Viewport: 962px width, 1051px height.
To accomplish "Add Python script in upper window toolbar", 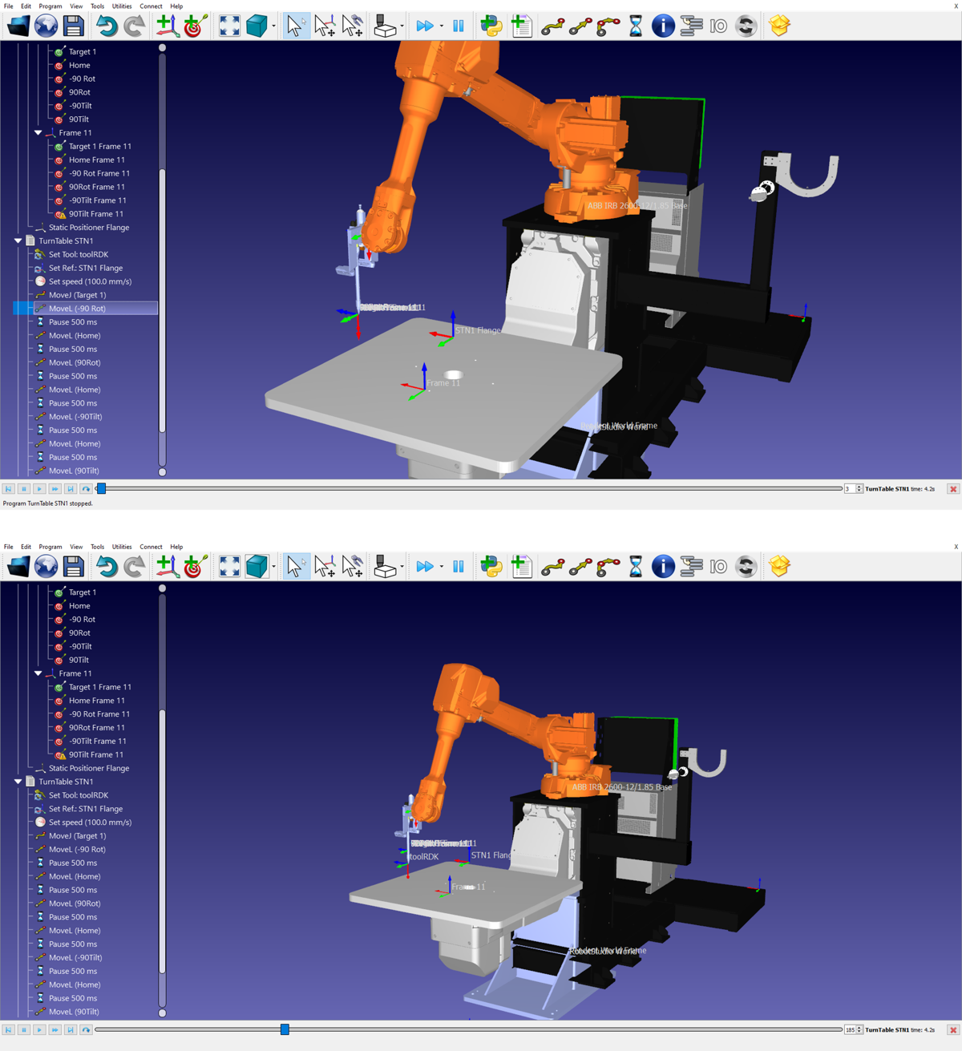I will 491,26.
